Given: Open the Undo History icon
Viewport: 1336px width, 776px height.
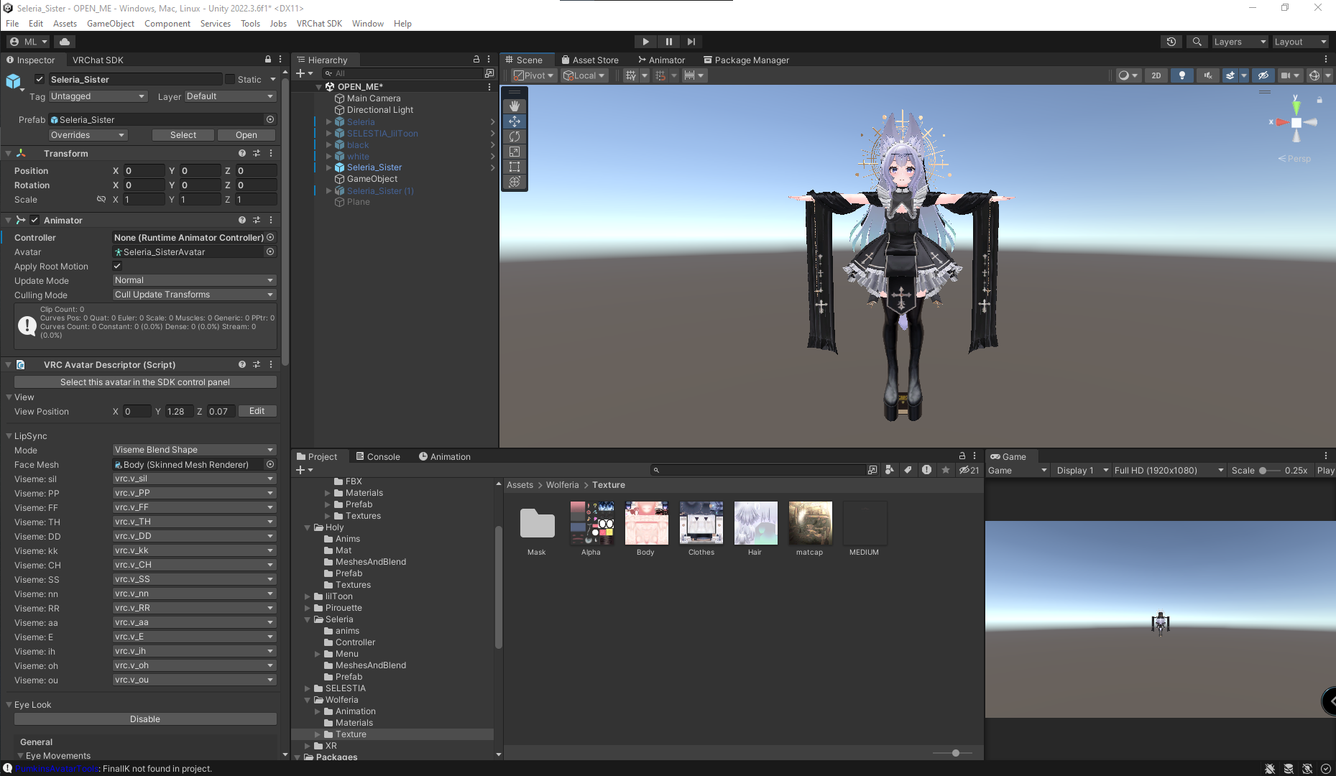Looking at the screenshot, I should tap(1171, 42).
